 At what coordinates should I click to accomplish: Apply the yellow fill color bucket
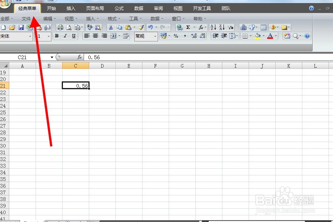[258, 36]
